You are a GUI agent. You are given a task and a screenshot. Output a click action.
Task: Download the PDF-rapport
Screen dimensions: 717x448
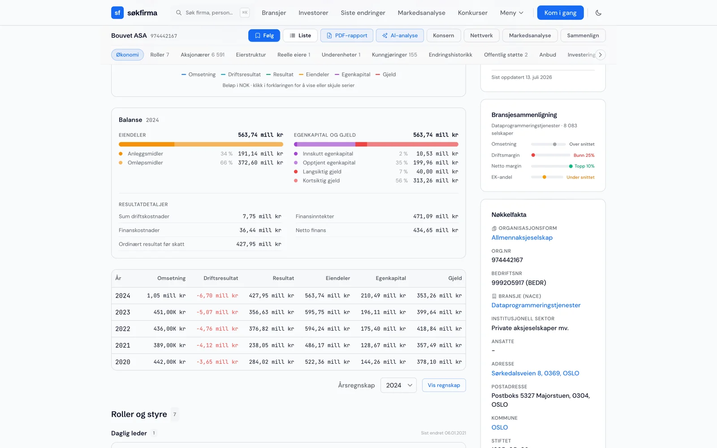pyautogui.click(x=347, y=35)
